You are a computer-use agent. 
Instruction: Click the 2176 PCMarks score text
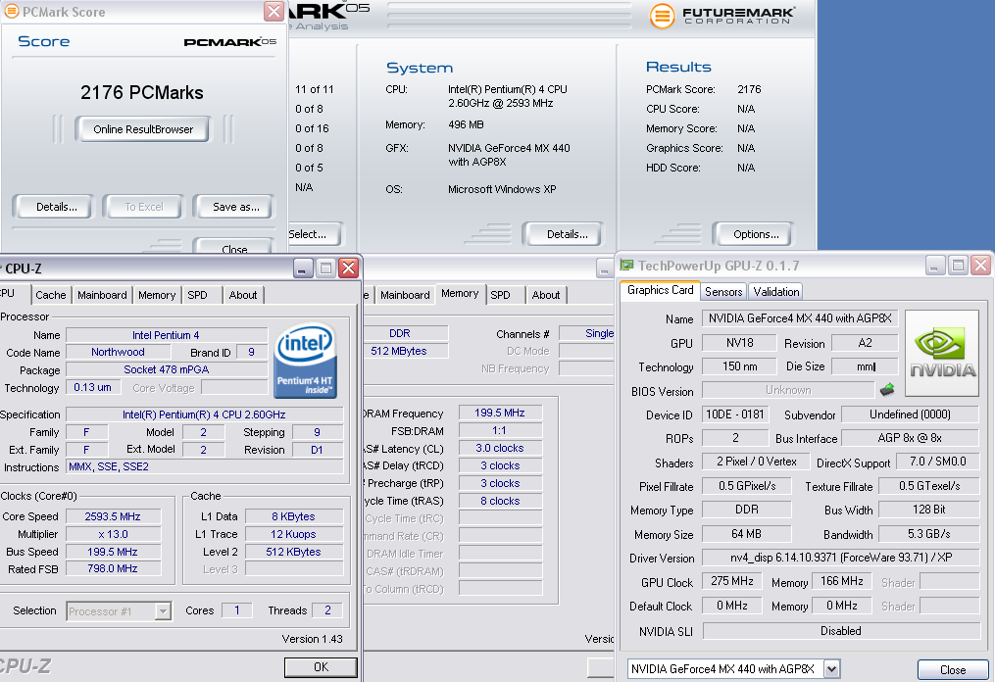142,93
